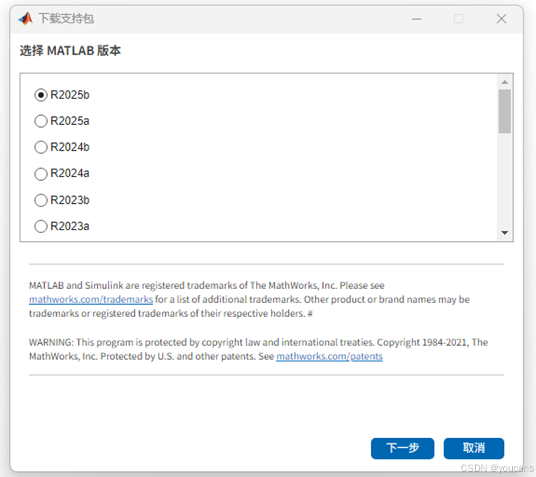
Task: Click the version list scroll-down arrow
Action: pyautogui.click(x=504, y=233)
